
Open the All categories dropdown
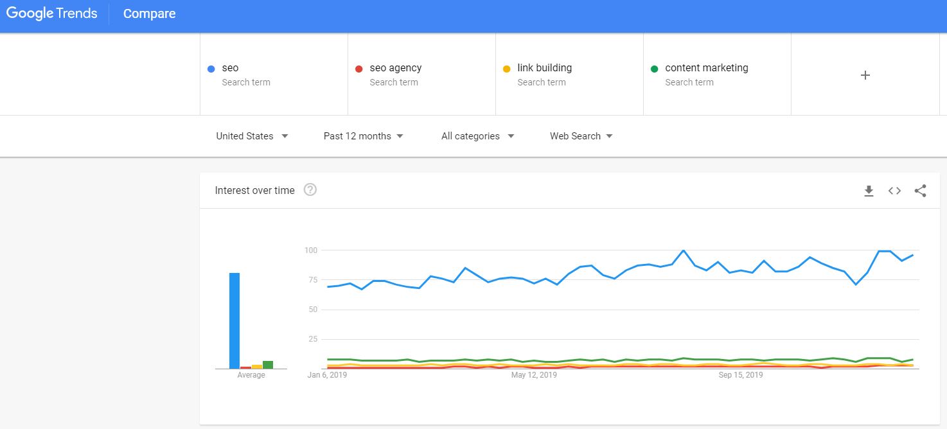477,136
